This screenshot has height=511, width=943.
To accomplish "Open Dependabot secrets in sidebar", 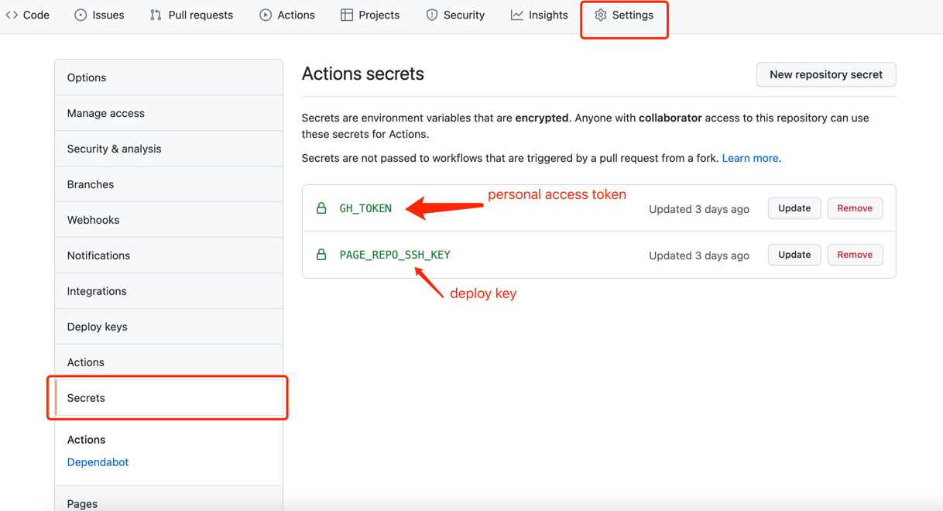I will click(x=98, y=462).
